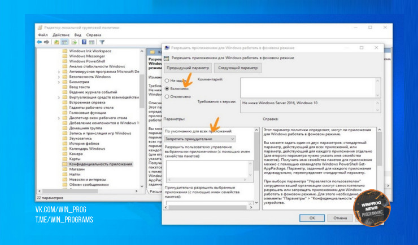Select the Отключено radio button

167,97
